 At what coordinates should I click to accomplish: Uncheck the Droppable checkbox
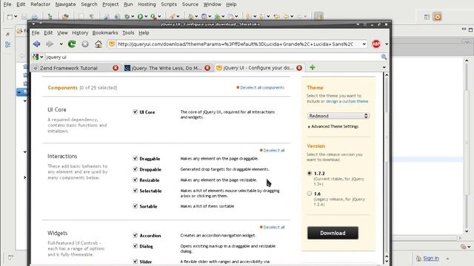[x=135, y=169]
